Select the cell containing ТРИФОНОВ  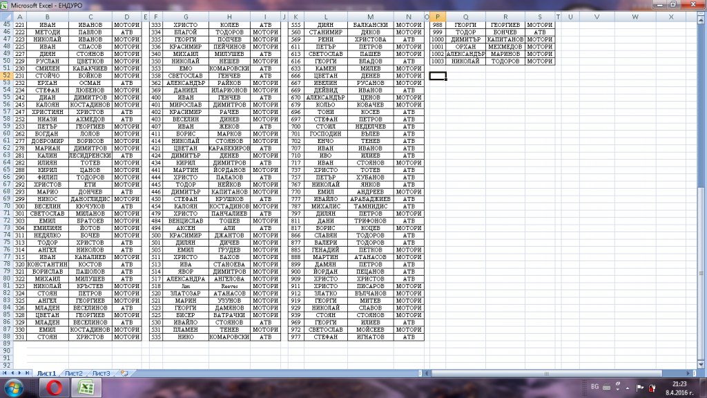[371, 220]
